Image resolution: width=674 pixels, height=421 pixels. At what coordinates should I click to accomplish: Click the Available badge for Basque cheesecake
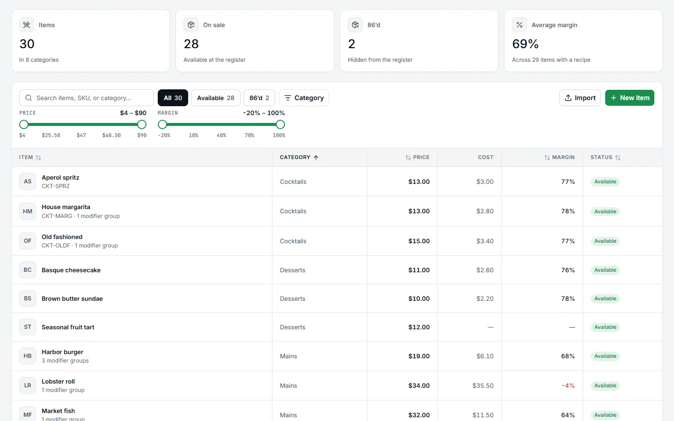tap(605, 270)
